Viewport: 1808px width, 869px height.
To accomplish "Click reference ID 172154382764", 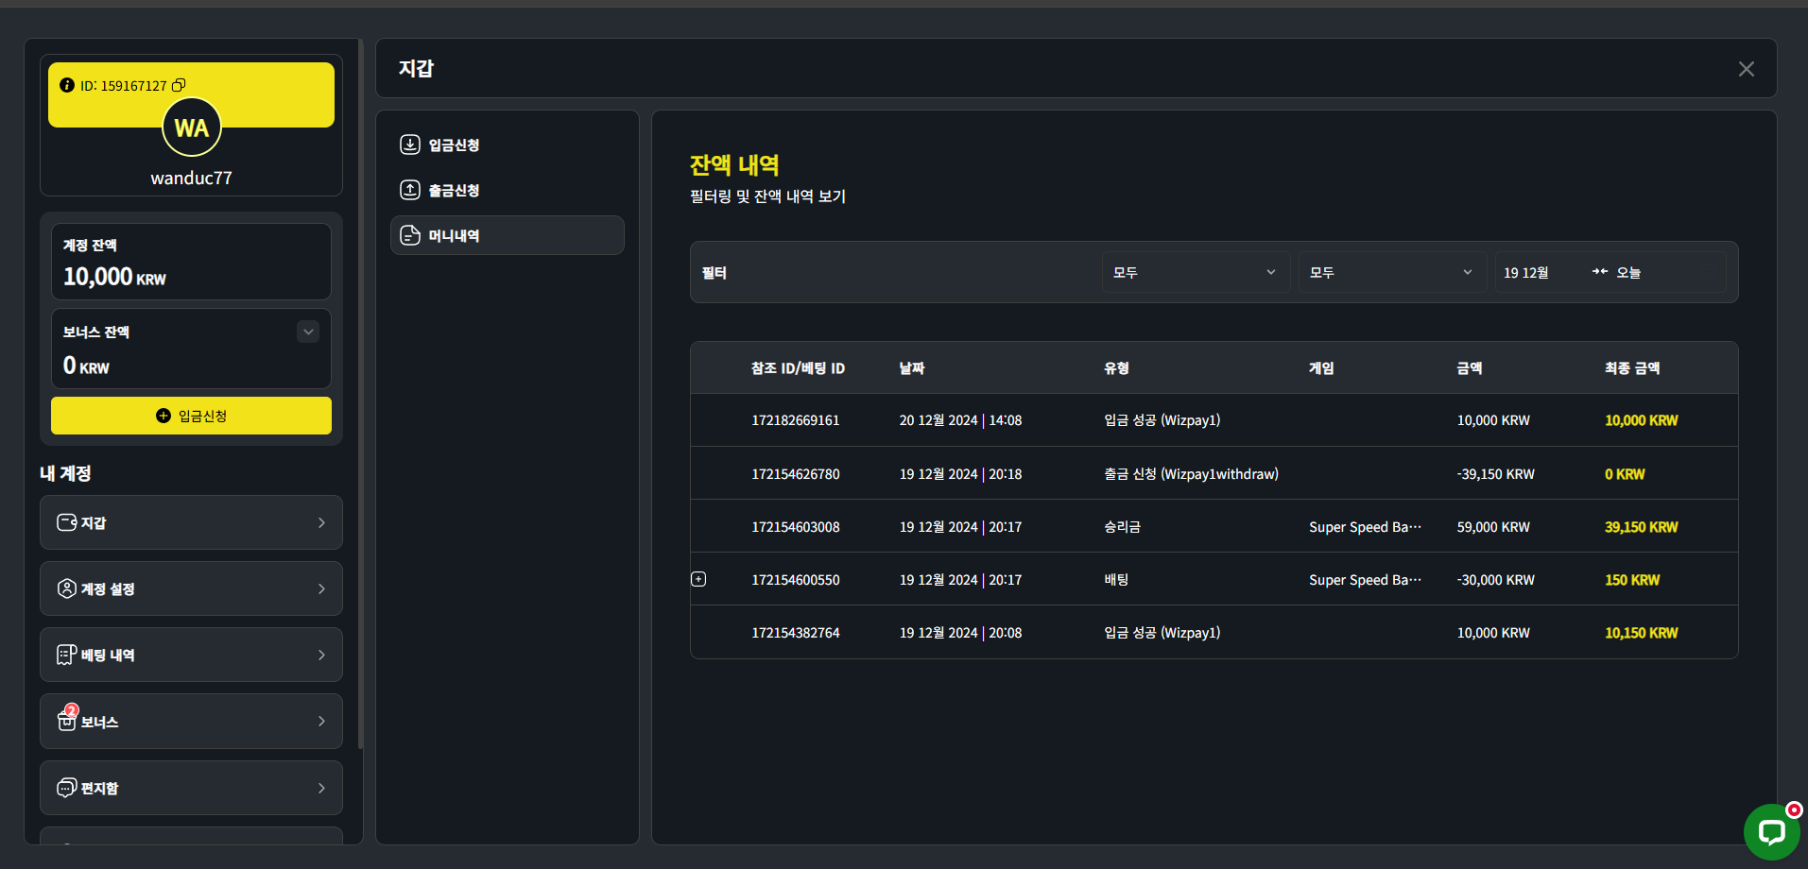I will click(x=796, y=633).
